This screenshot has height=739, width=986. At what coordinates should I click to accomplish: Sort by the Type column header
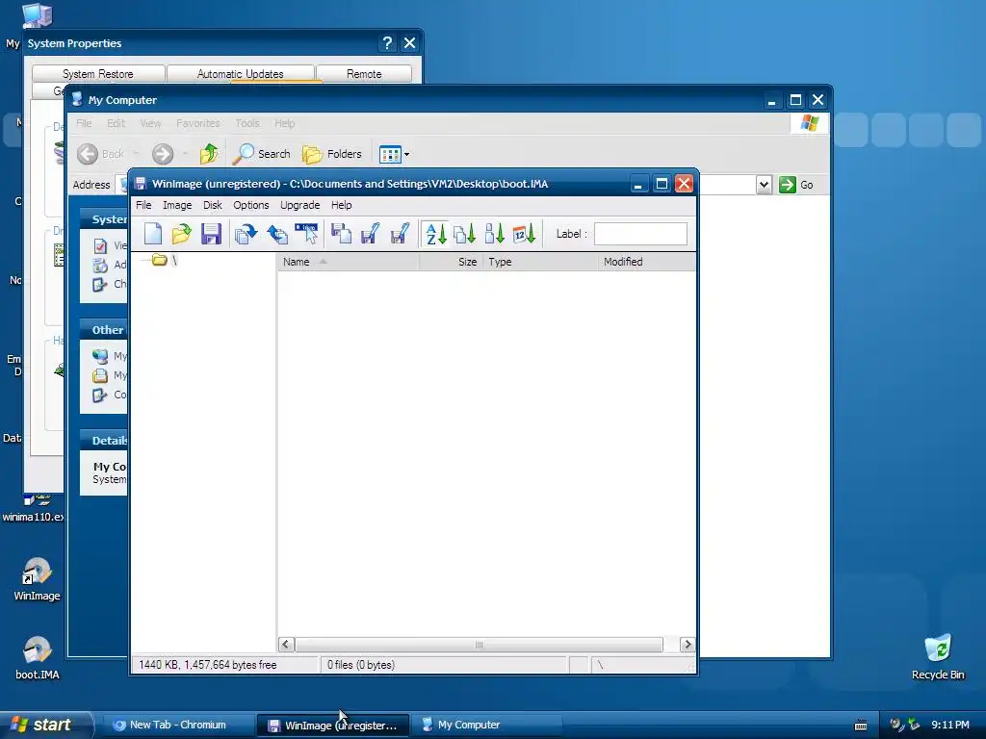[x=540, y=262]
